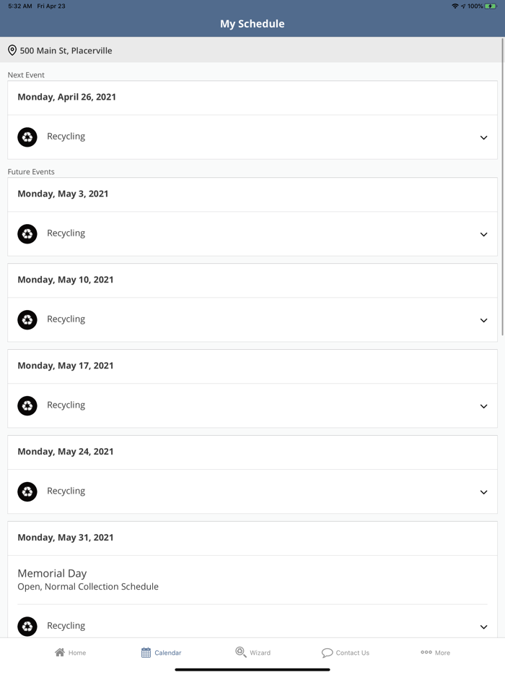Click the recycling icon for May 24
The width and height of the screenshot is (505, 675).
[27, 492]
